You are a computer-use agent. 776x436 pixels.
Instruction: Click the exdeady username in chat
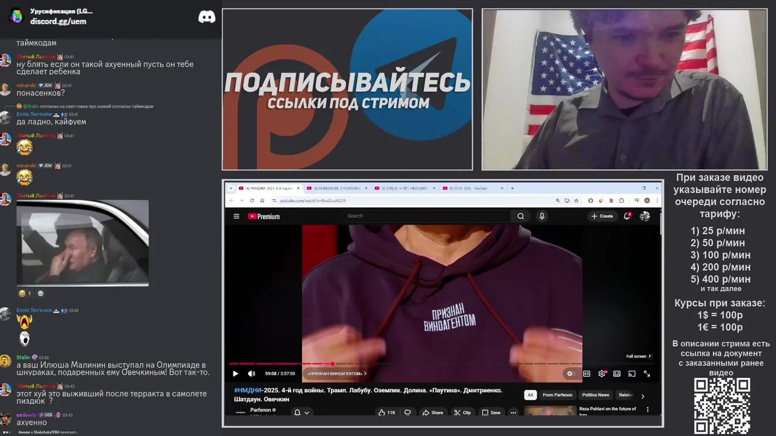coord(26,415)
